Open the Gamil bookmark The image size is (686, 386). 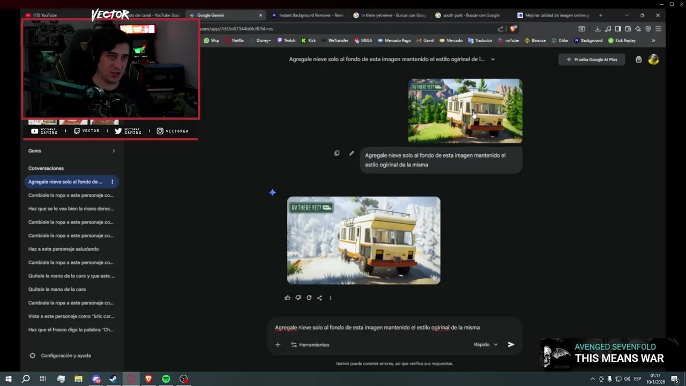click(x=425, y=40)
